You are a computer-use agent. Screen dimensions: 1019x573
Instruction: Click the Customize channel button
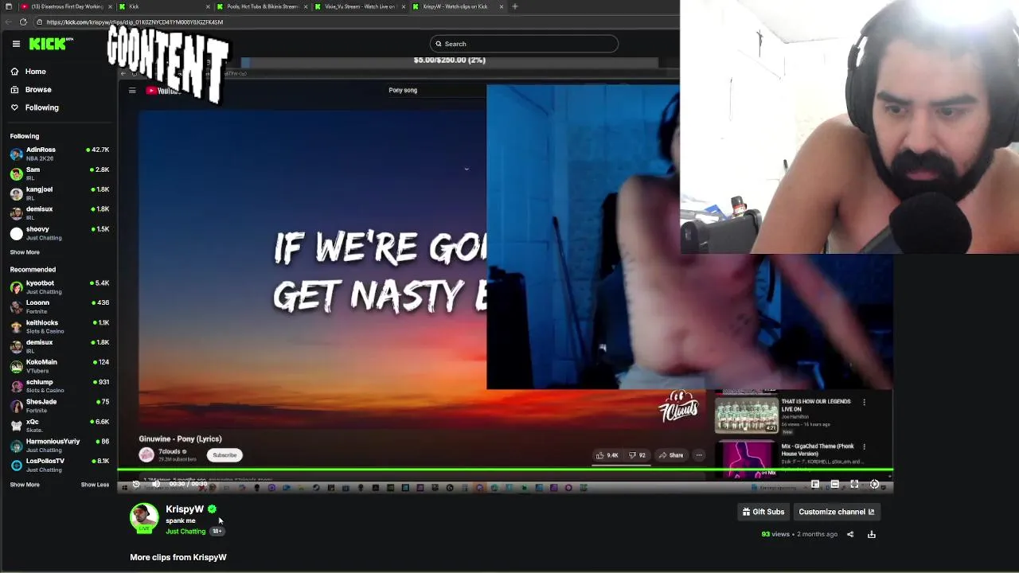(836, 512)
